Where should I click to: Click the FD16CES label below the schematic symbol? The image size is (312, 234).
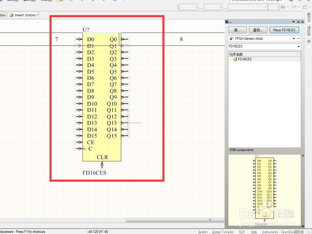click(x=94, y=172)
